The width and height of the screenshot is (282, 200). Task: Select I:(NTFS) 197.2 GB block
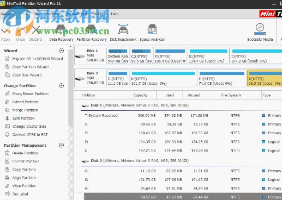[x=256, y=56]
